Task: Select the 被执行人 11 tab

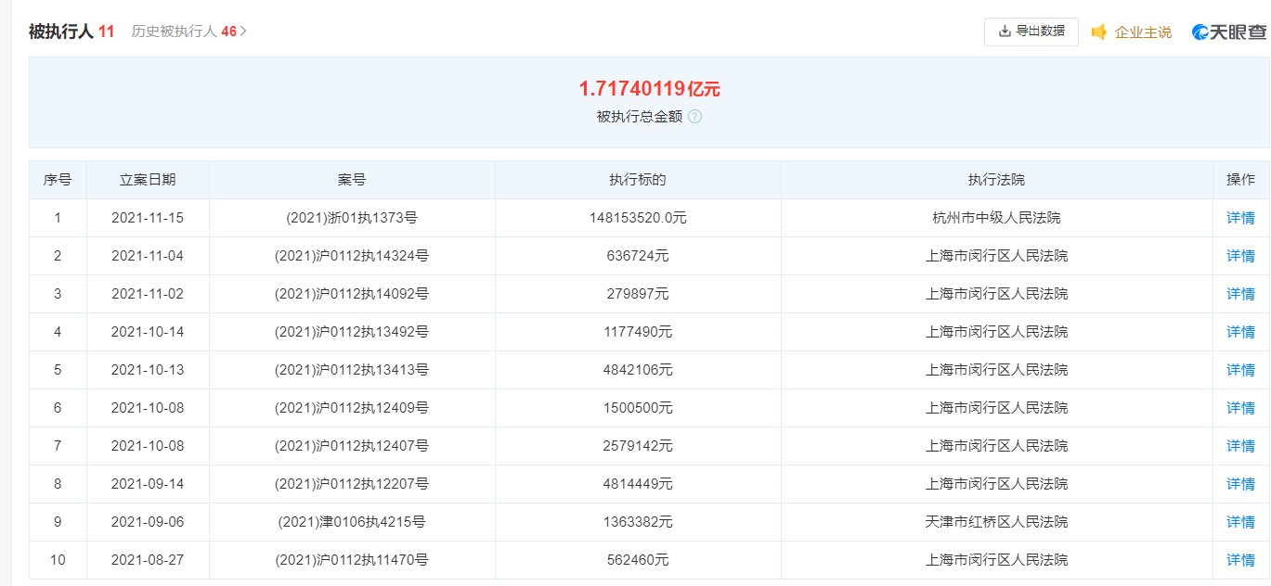Action: click(71, 32)
